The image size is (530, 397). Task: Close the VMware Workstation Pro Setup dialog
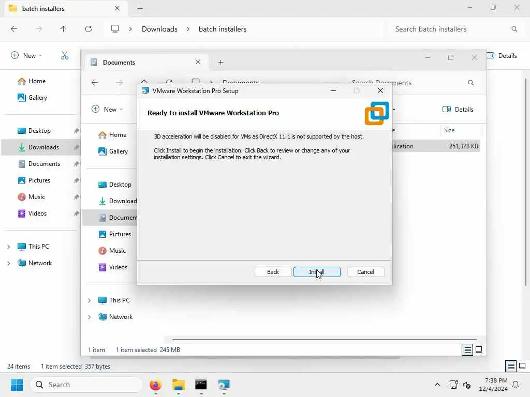[x=380, y=90]
